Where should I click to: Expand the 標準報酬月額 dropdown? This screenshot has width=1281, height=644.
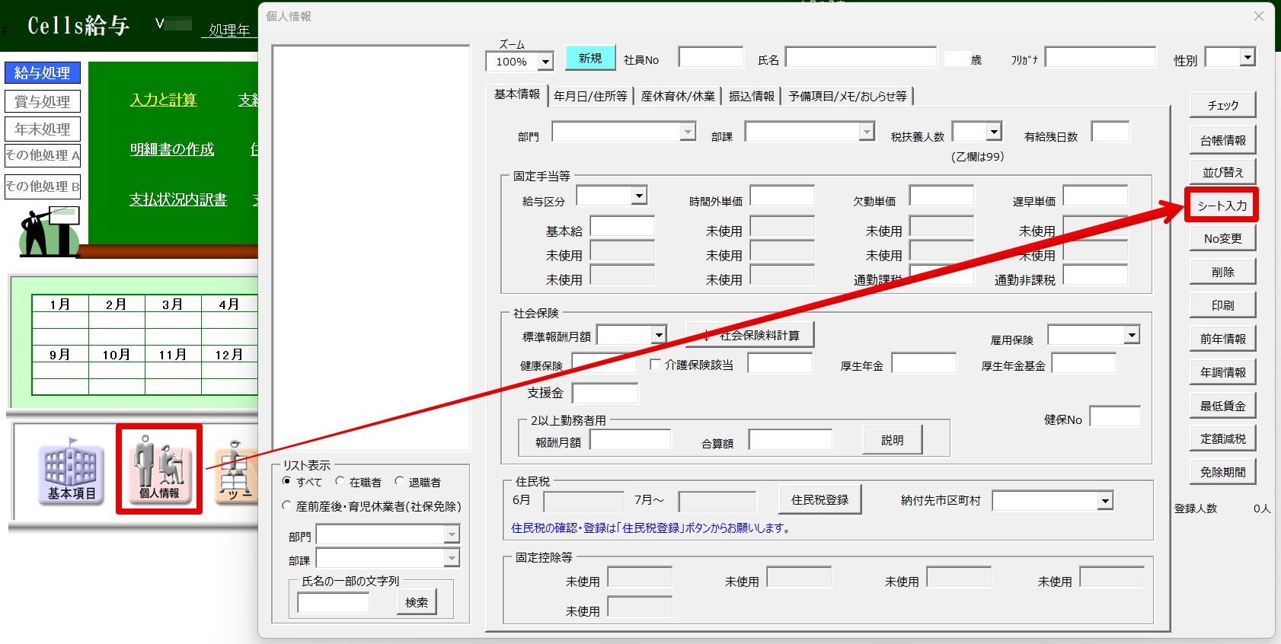pos(659,335)
